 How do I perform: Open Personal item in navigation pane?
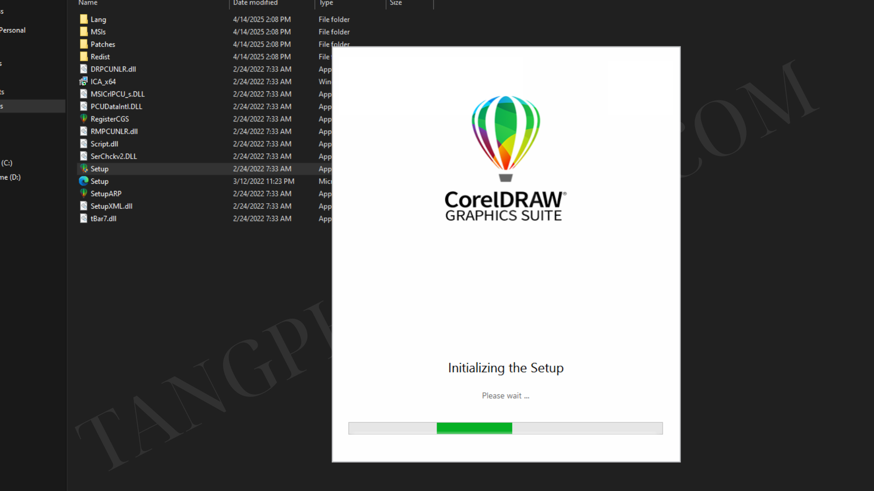tap(13, 30)
